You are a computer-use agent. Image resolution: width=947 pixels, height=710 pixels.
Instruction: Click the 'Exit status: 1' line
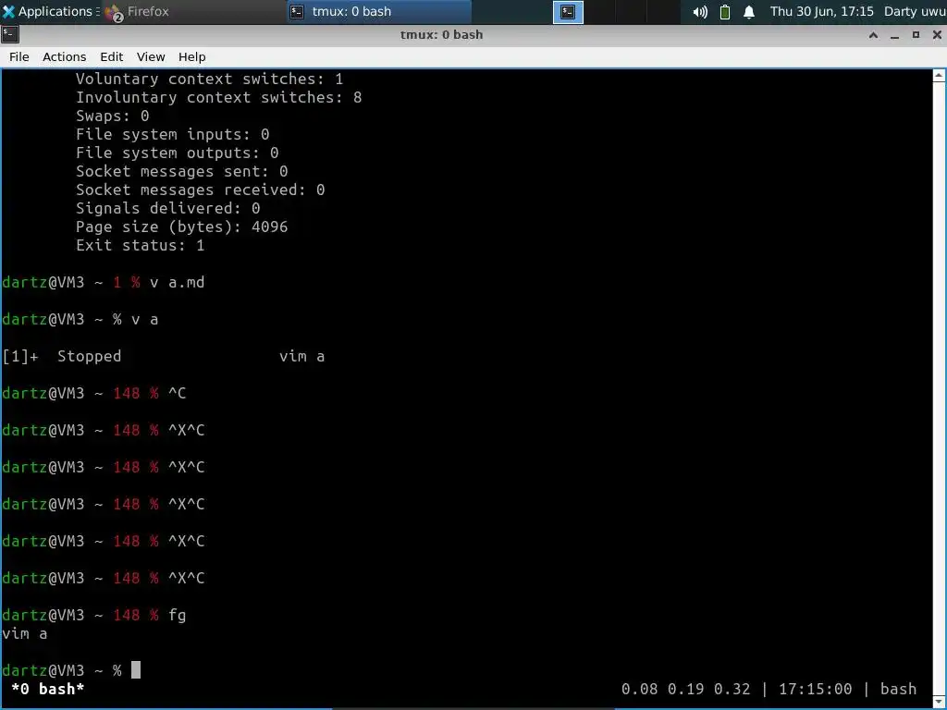141,245
